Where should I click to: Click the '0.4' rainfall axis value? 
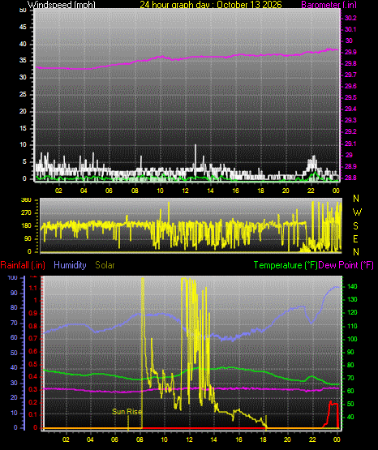click(x=33, y=377)
